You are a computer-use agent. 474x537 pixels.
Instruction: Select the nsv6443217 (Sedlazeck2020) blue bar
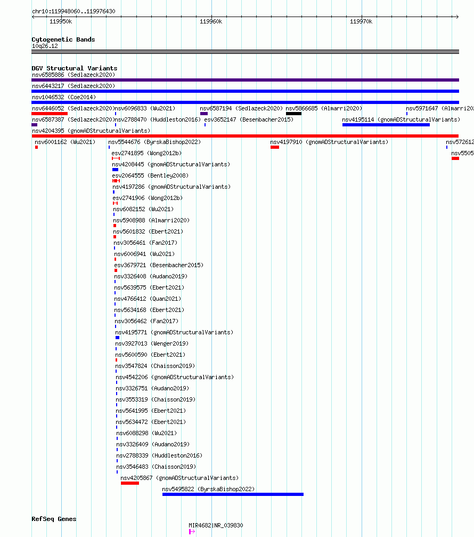coord(245,91)
